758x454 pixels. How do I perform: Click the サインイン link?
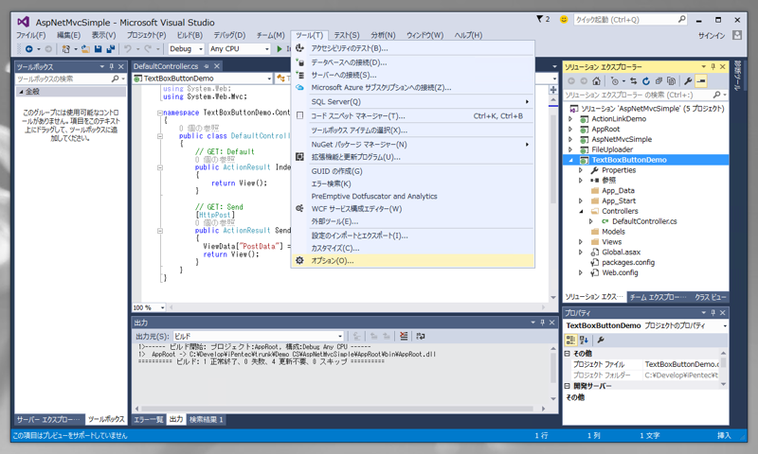coord(712,35)
